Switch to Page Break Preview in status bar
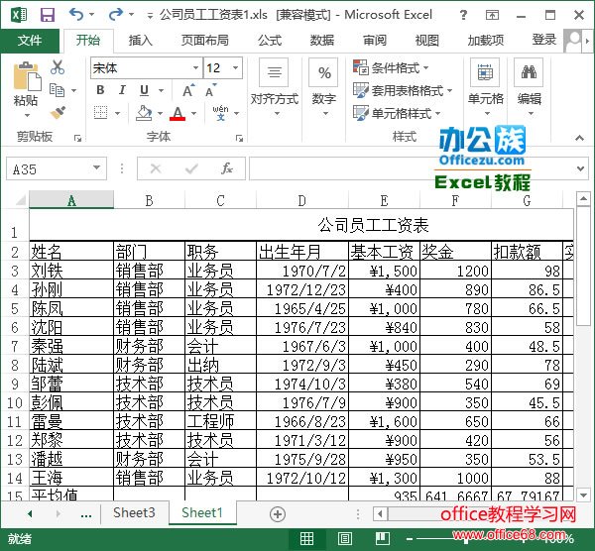The width and height of the screenshot is (595, 551). pyautogui.click(x=383, y=538)
